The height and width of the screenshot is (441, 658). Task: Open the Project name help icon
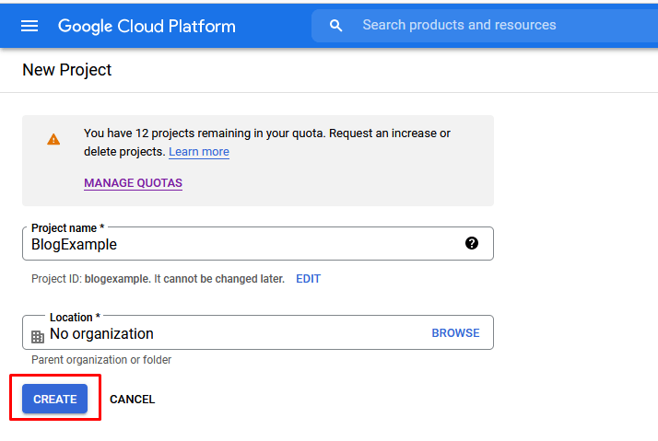472,243
